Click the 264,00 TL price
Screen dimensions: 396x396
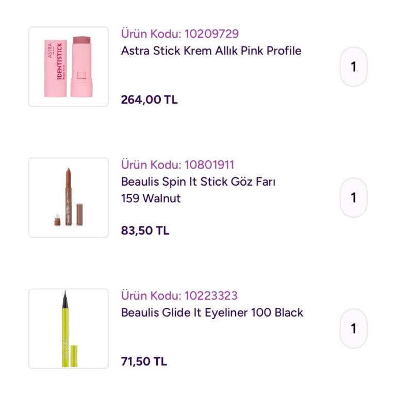click(x=149, y=100)
